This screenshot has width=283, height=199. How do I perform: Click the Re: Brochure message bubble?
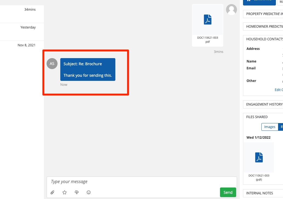tap(88, 70)
